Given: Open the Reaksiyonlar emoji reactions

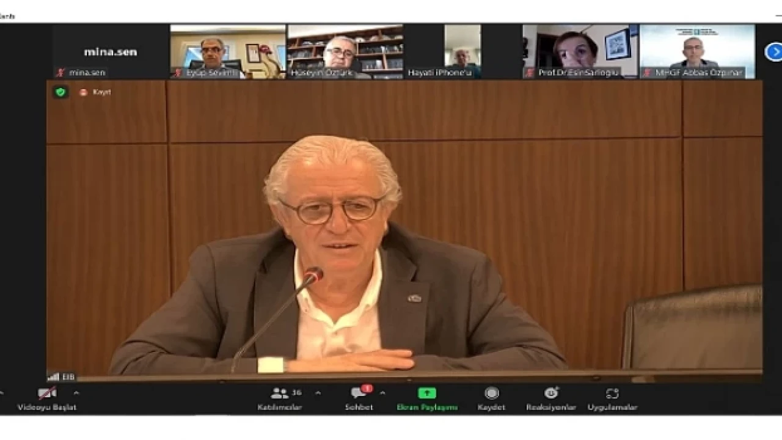Looking at the screenshot, I should pos(551,394).
